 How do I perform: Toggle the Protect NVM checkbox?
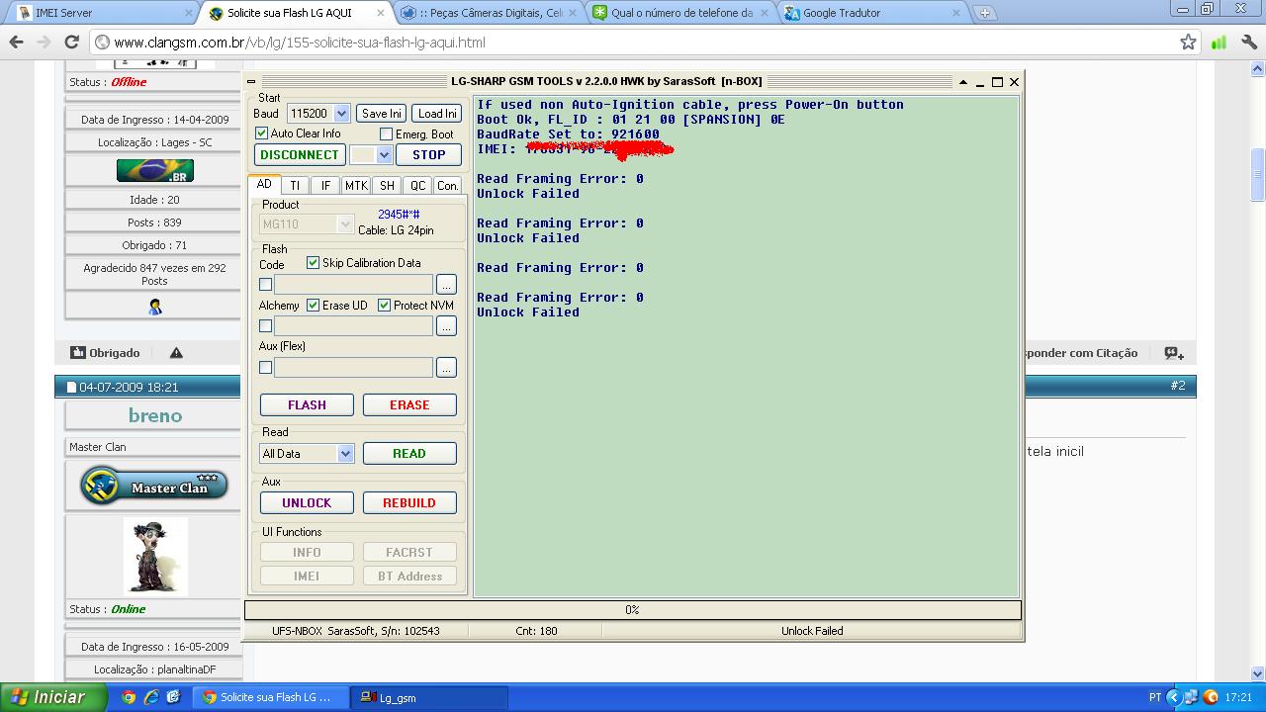(x=384, y=306)
